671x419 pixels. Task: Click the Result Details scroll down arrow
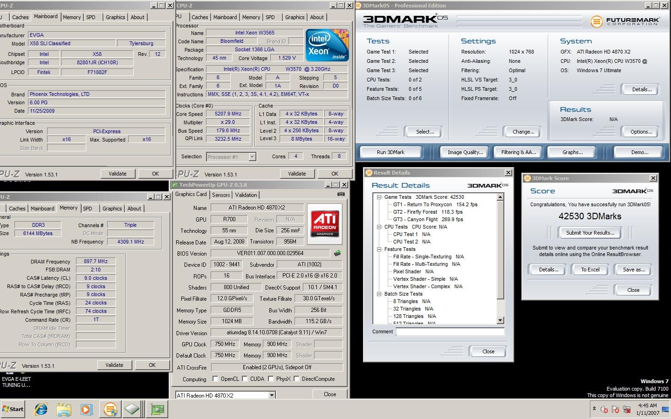500,320
